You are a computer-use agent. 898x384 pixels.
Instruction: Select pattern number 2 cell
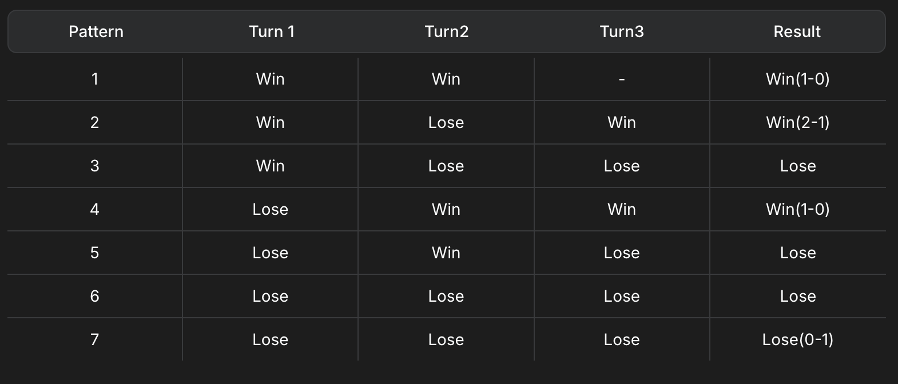tap(95, 122)
